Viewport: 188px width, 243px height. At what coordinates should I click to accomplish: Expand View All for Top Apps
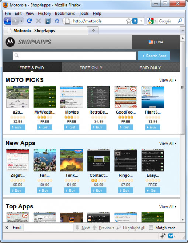(168, 207)
